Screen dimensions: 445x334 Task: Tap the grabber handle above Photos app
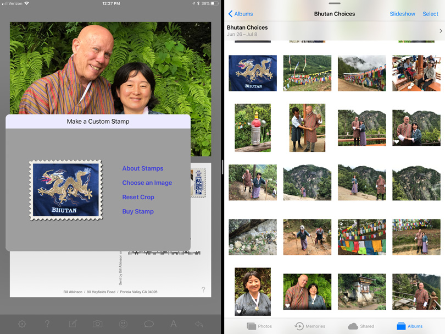point(335,3)
